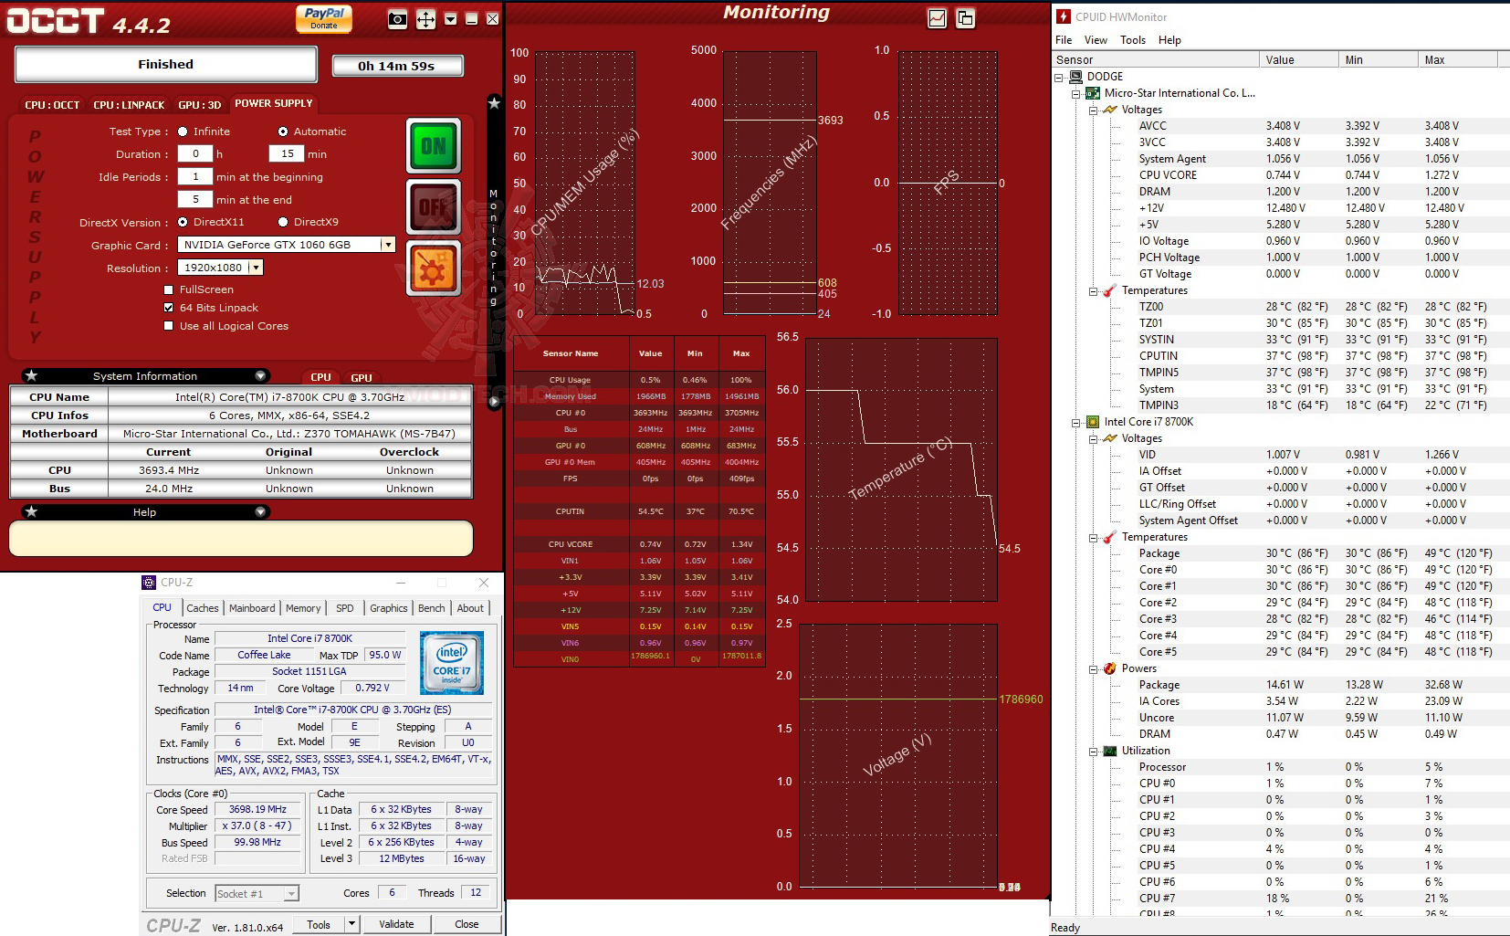
Task: Click the star icon above the Monitoring strip
Action: (x=494, y=103)
